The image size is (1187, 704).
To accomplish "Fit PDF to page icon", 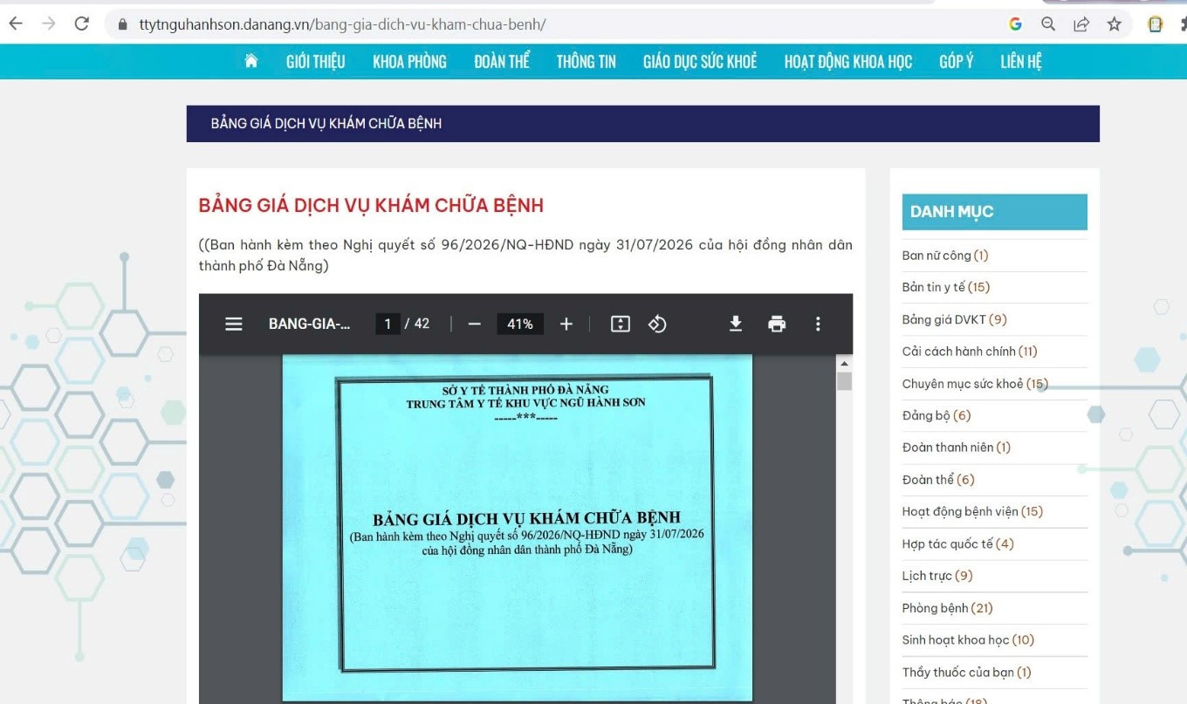I will (x=621, y=324).
